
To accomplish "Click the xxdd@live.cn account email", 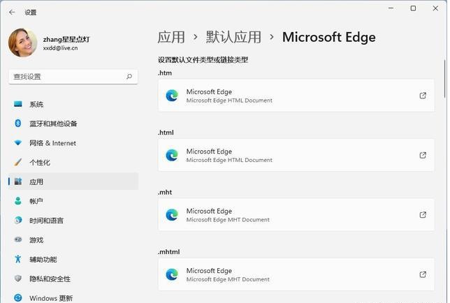I will pos(60,48).
